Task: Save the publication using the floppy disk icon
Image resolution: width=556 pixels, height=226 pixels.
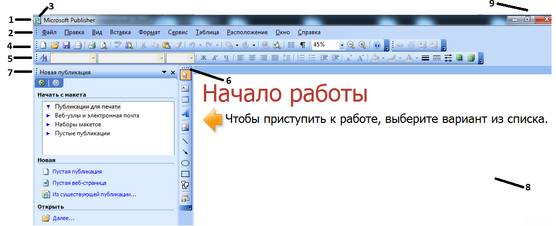Action: pyautogui.click(x=66, y=45)
